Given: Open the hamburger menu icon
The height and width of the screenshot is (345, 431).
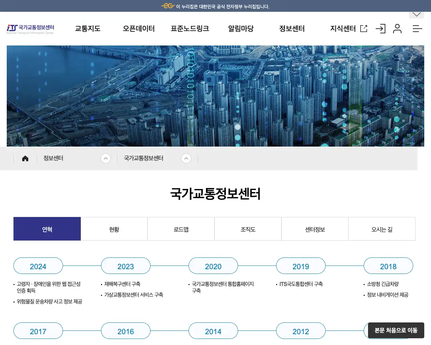Looking at the screenshot, I should pyautogui.click(x=417, y=29).
